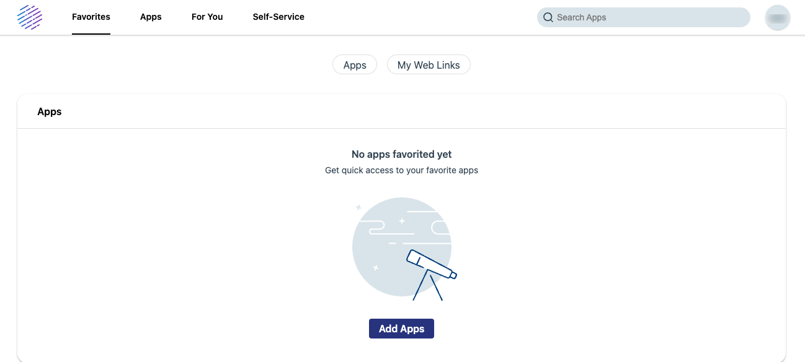Click the striped company logo icon
805x362 pixels.
pyautogui.click(x=30, y=17)
